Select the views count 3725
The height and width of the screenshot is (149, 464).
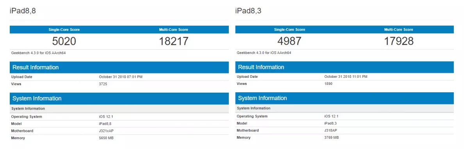[103, 84]
